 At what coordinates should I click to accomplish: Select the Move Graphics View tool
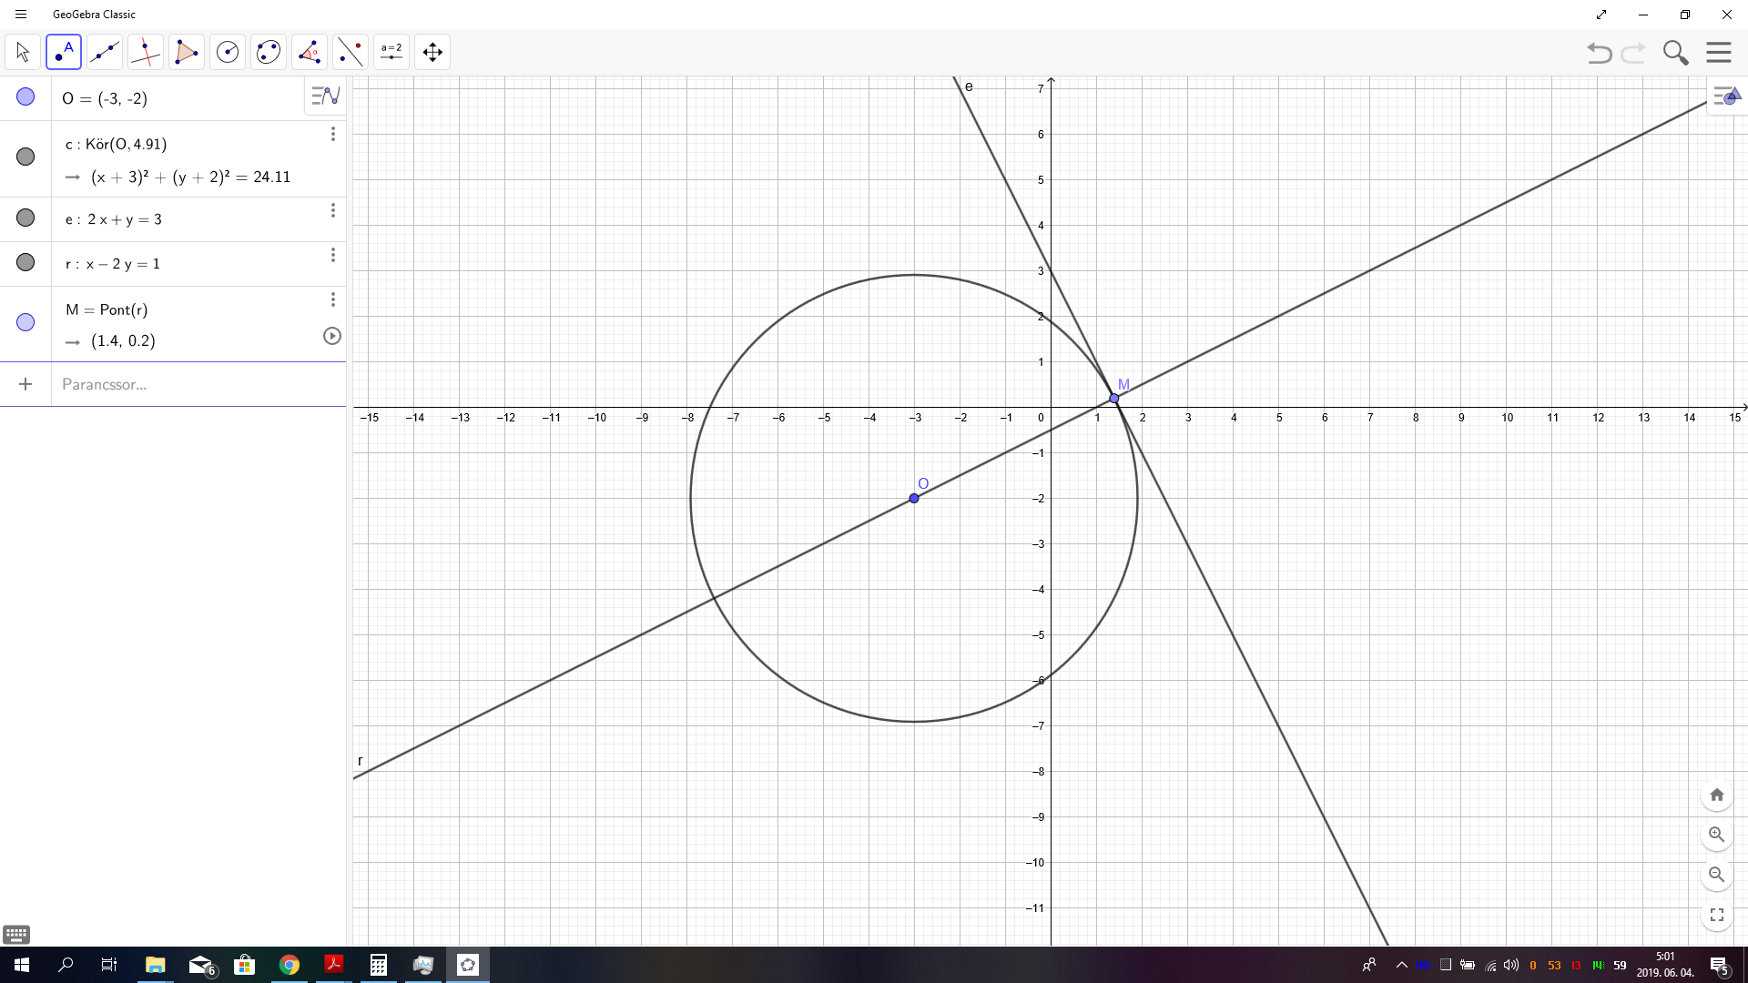click(432, 52)
